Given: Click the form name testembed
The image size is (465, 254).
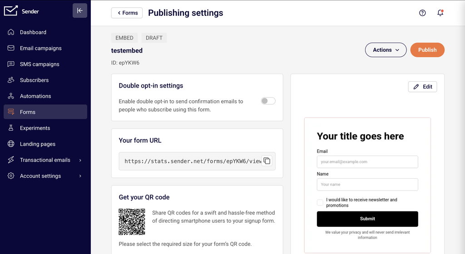Looking at the screenshot, I should click(x=127, y=51).
